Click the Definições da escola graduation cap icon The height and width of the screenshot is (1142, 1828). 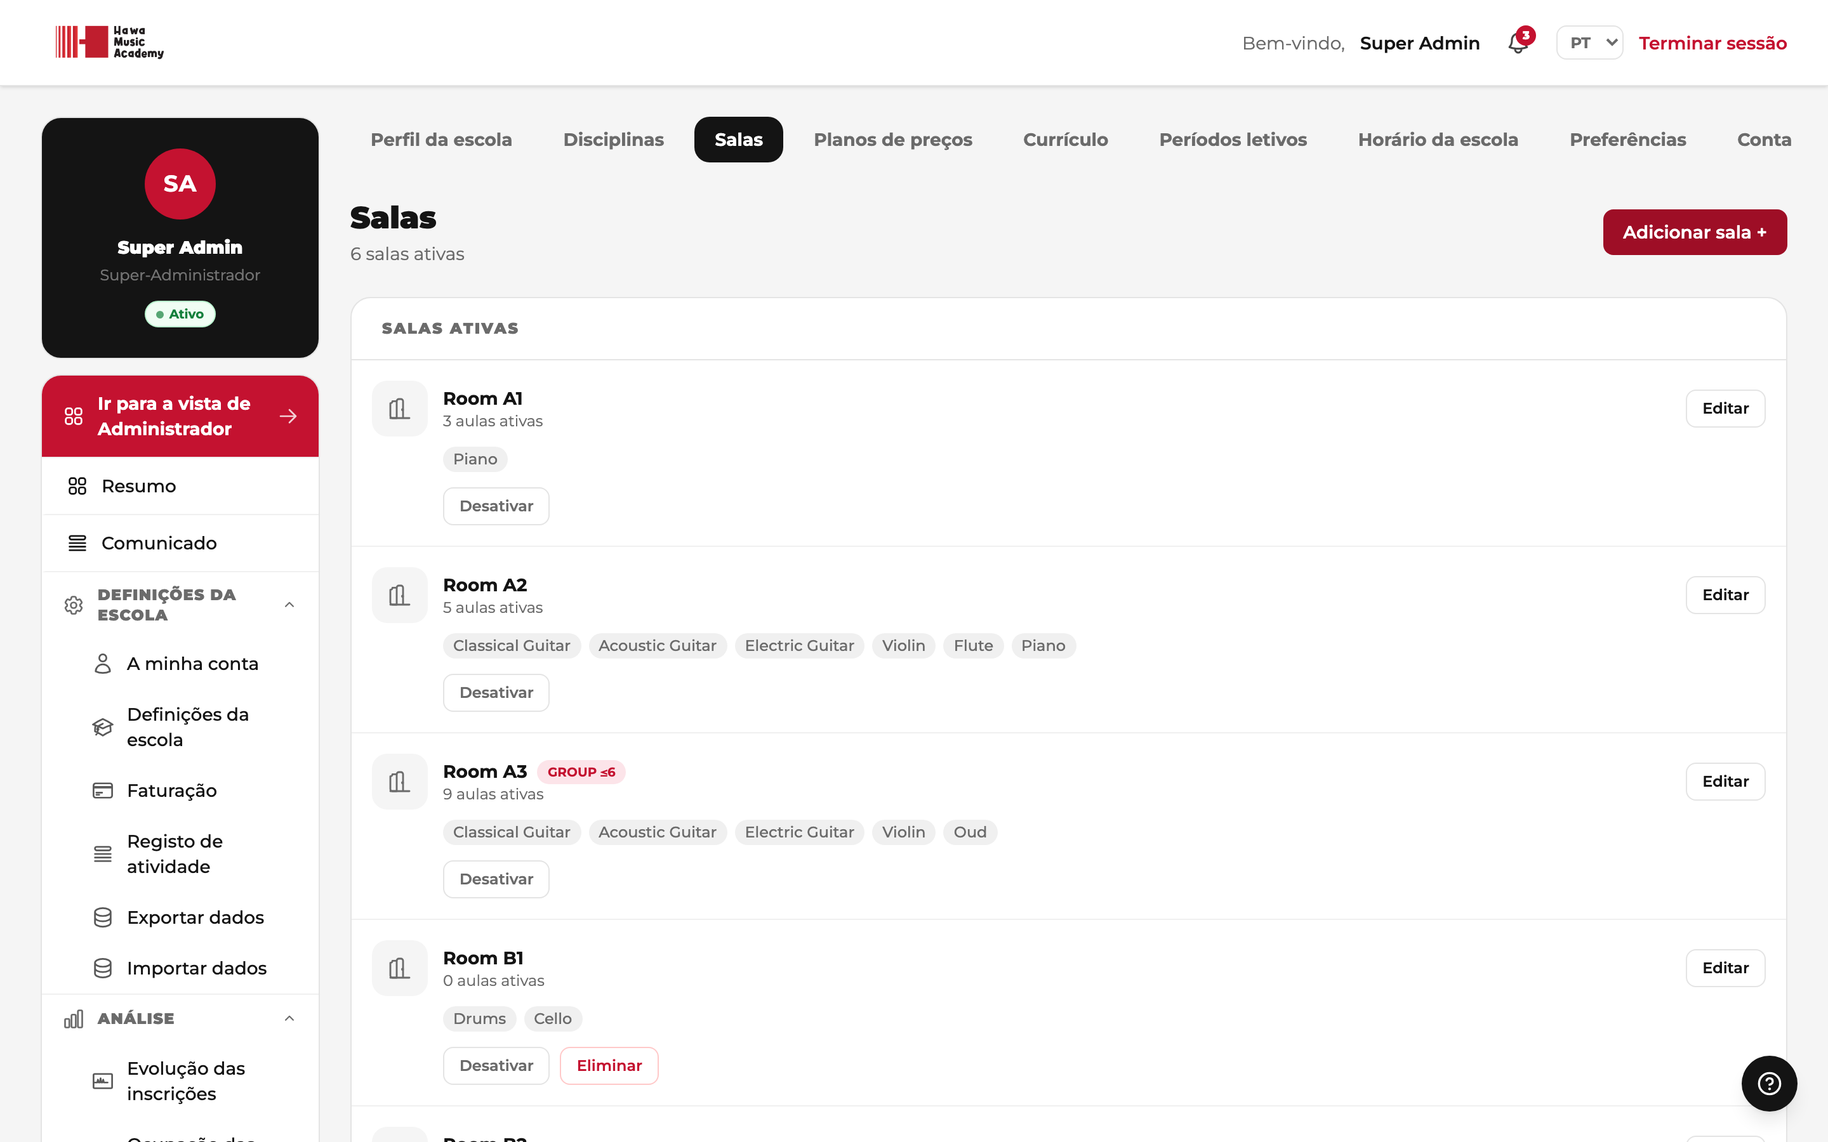coord(103,727)
